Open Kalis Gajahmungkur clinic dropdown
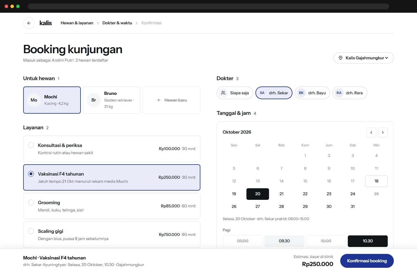Image resolution: width=417 pixels, height=273 pixels. (363, 58)
